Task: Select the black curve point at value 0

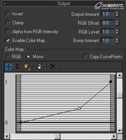Action: coord(21,122)
